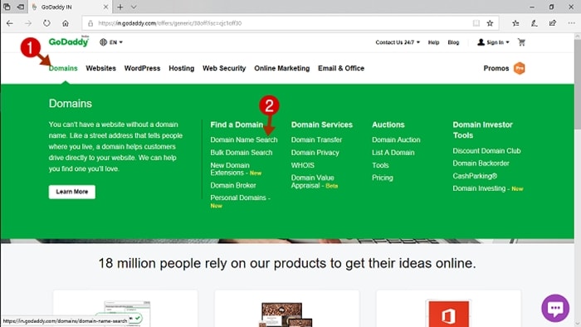581x327 pixels.
Task: Open Domain Broker link
Action: tap(233, 185)
